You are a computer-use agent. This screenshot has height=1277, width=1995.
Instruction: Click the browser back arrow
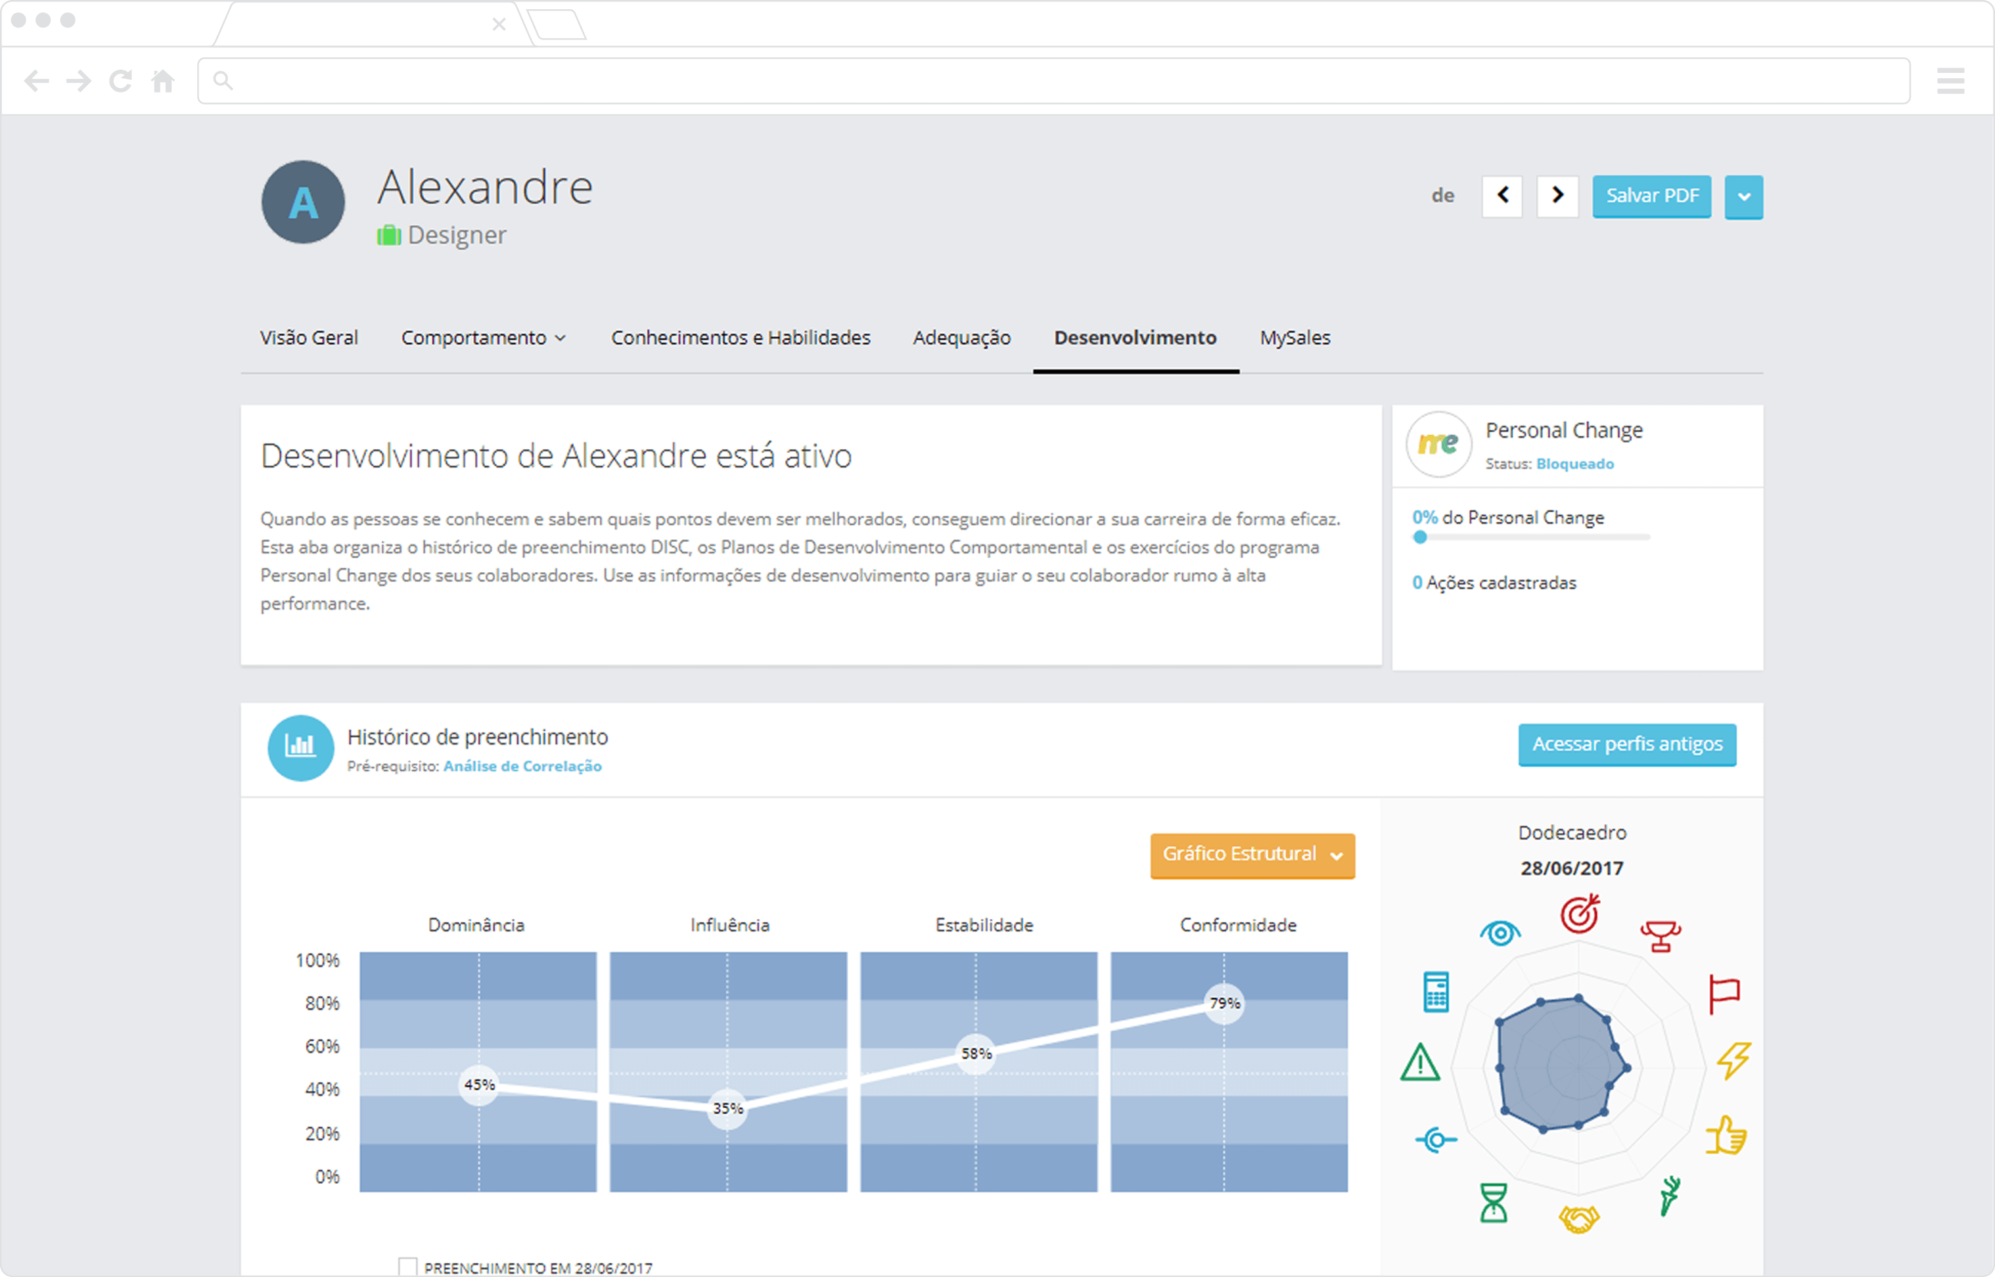coord(37,80)
